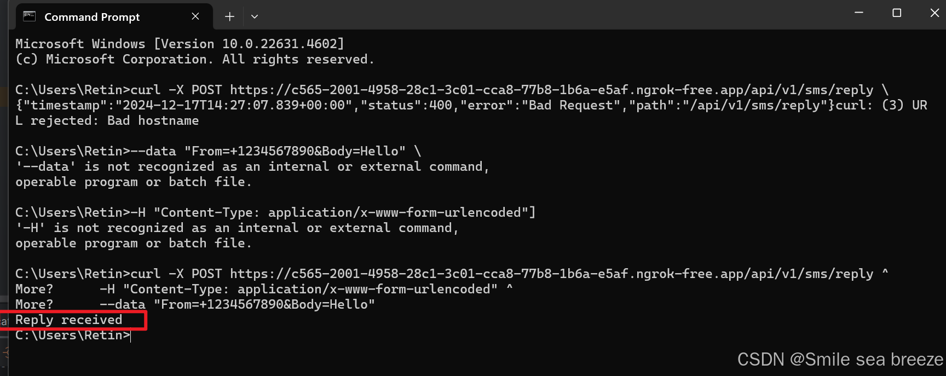Select the highlighted Reply received text
946x376 pixels.
tap(68, 320)
